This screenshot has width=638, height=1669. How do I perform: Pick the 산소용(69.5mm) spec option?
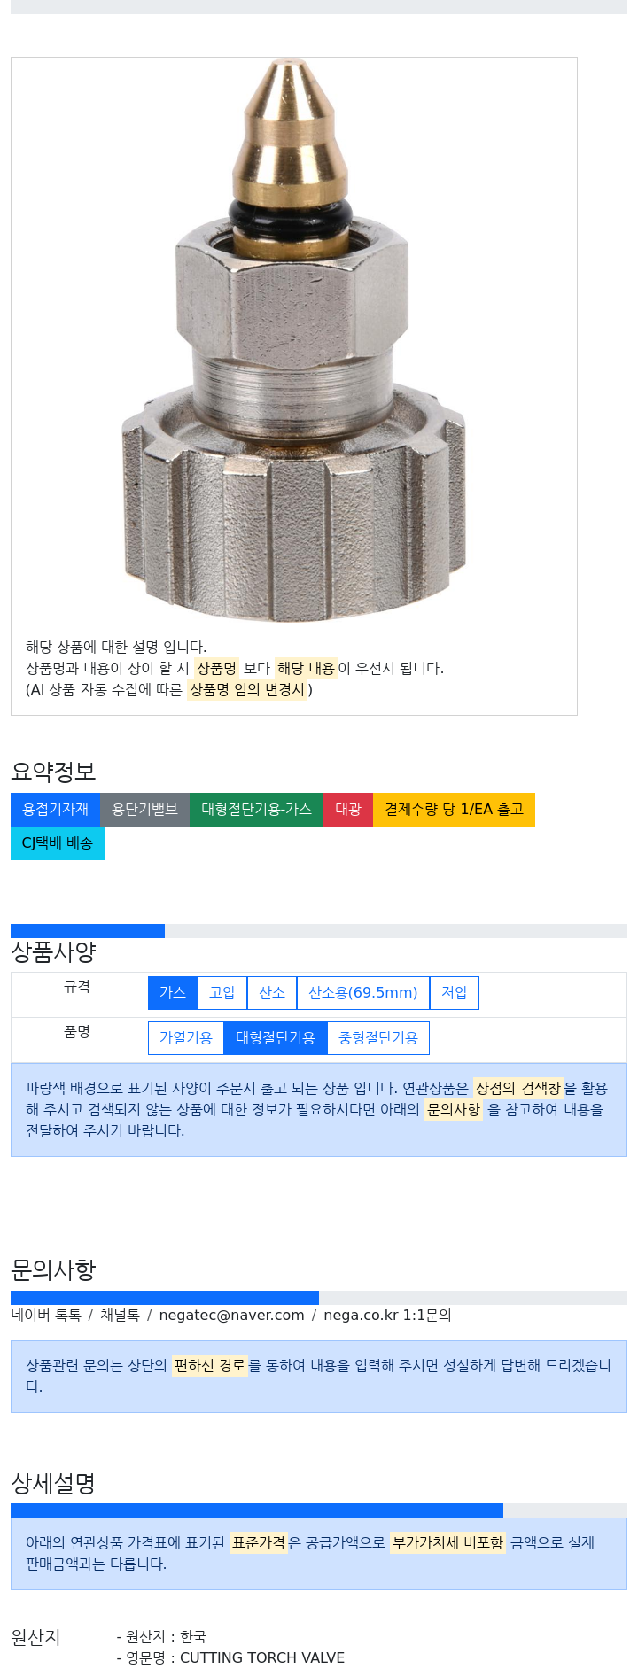pyautogui.click(x=362, y=993)
